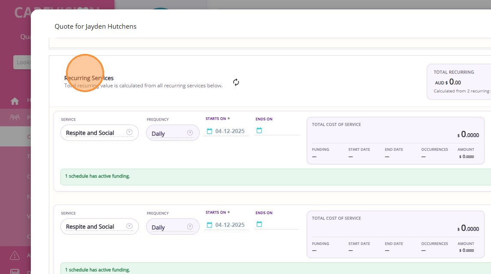
Task: Expand the first row's Service dropdown
Action: click(x=129, y=132)
